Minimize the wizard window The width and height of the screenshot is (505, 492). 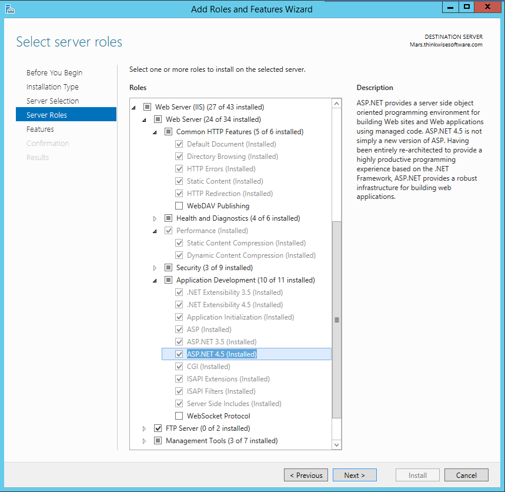(450, 7)
